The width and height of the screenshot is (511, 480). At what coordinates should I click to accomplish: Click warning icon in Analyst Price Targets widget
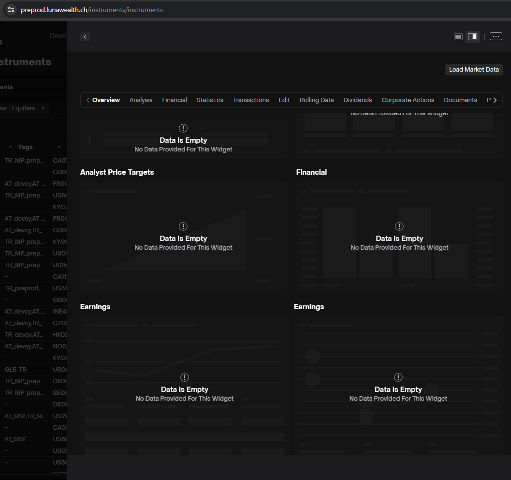click(x=183, y=226)
